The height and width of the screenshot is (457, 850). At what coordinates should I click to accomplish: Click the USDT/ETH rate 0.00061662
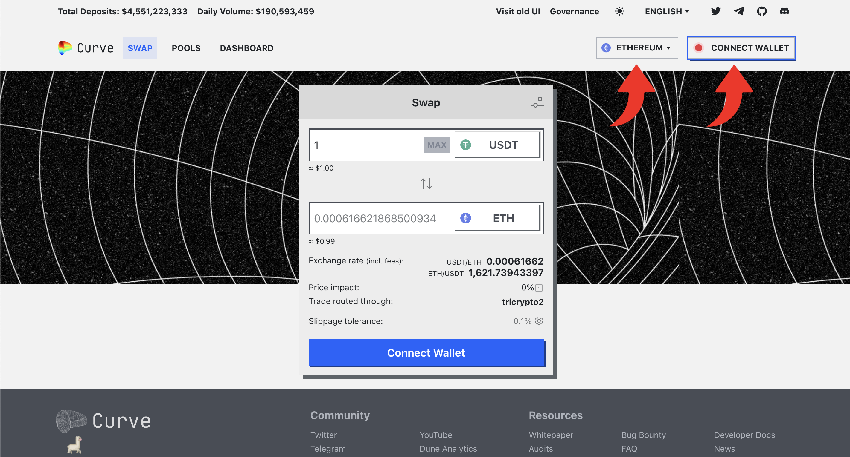(x=515, y=261)
